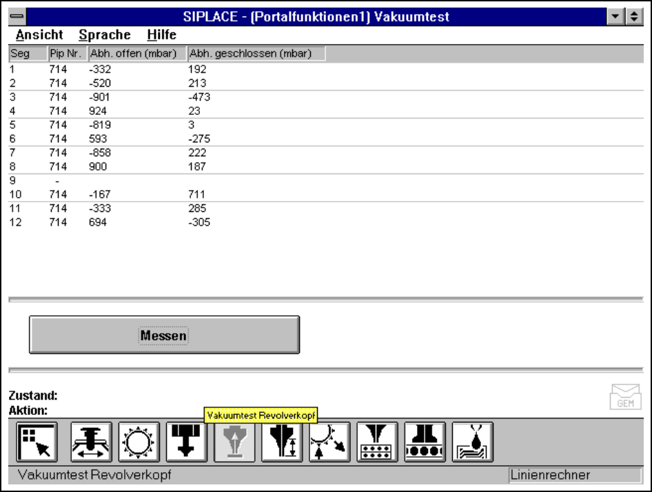Click value -332 in segment 1

[x=100, y=69]
